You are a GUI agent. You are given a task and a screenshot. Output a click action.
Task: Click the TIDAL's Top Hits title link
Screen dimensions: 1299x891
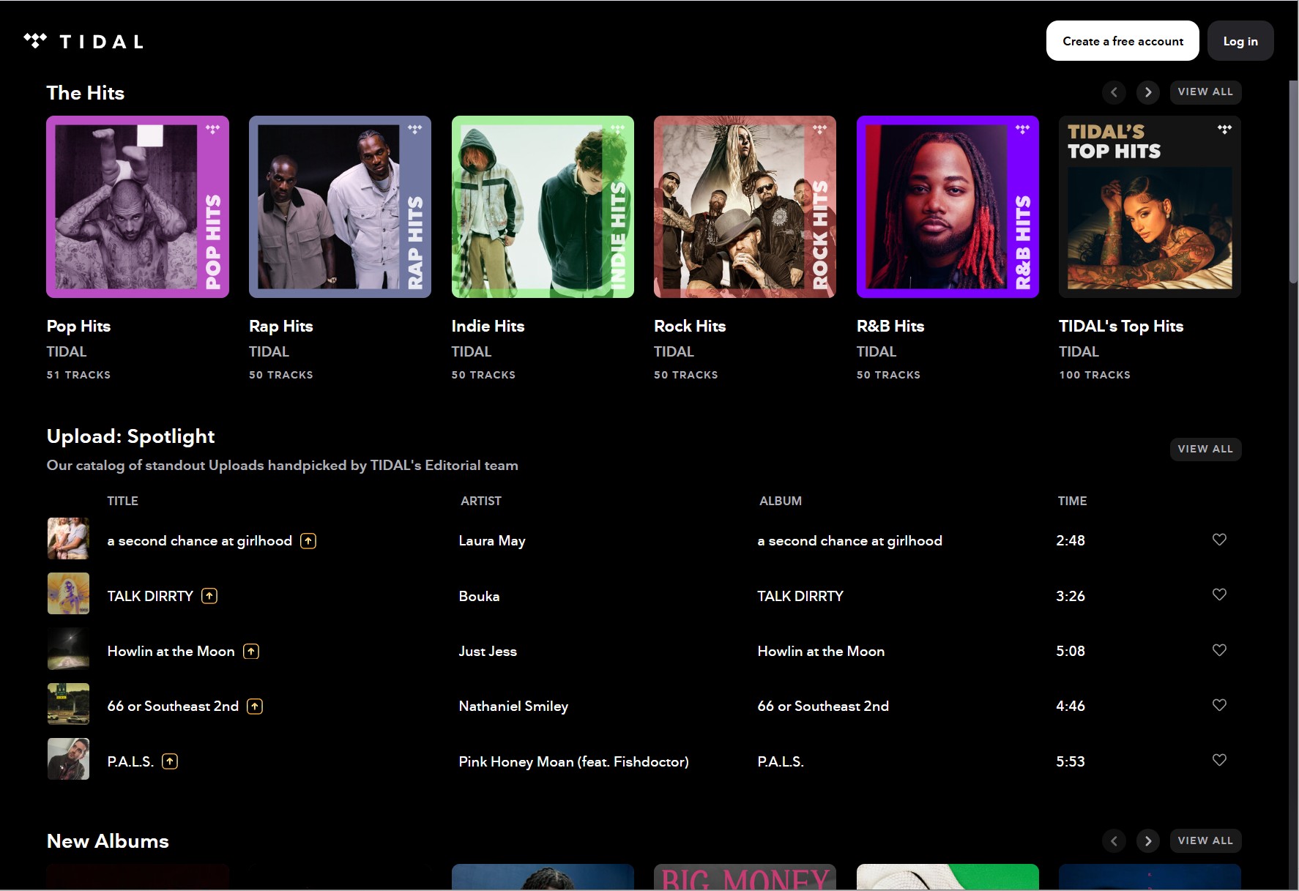(x=1121, y=327)
